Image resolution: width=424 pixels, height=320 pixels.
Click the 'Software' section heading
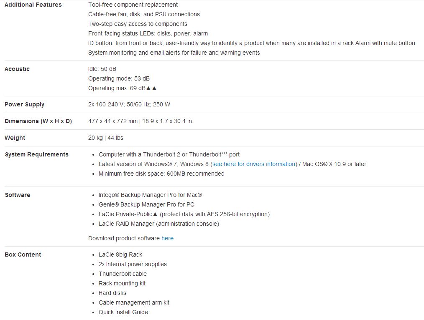[18, 195]
